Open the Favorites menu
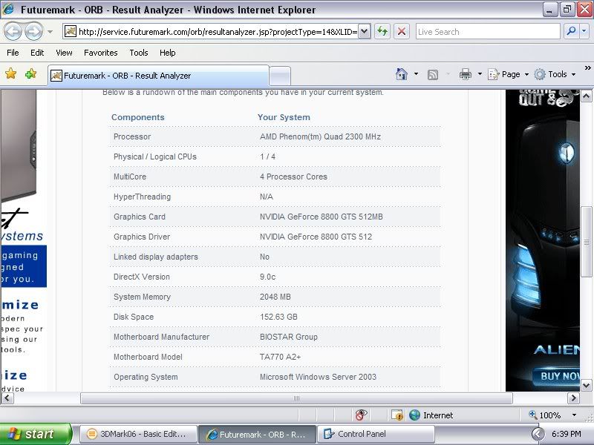Viewport: 594px width, 445px height. click(x=101, y=53)
